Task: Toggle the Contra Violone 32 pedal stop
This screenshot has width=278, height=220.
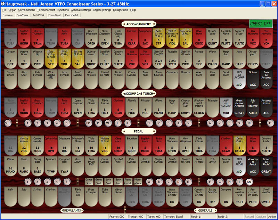Action: 24,146
